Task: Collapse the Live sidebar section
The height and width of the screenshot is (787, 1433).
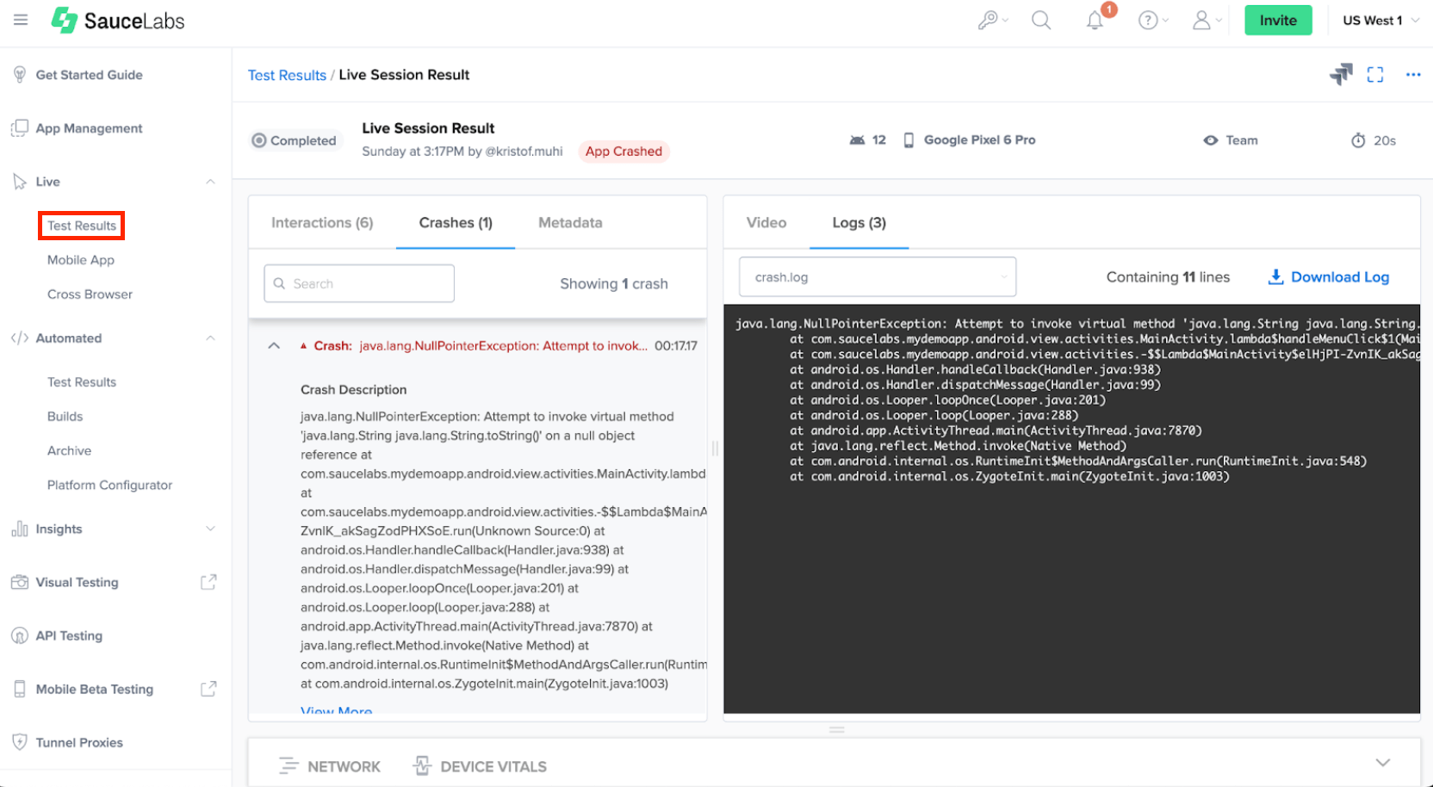Action: tap(210, 182)
